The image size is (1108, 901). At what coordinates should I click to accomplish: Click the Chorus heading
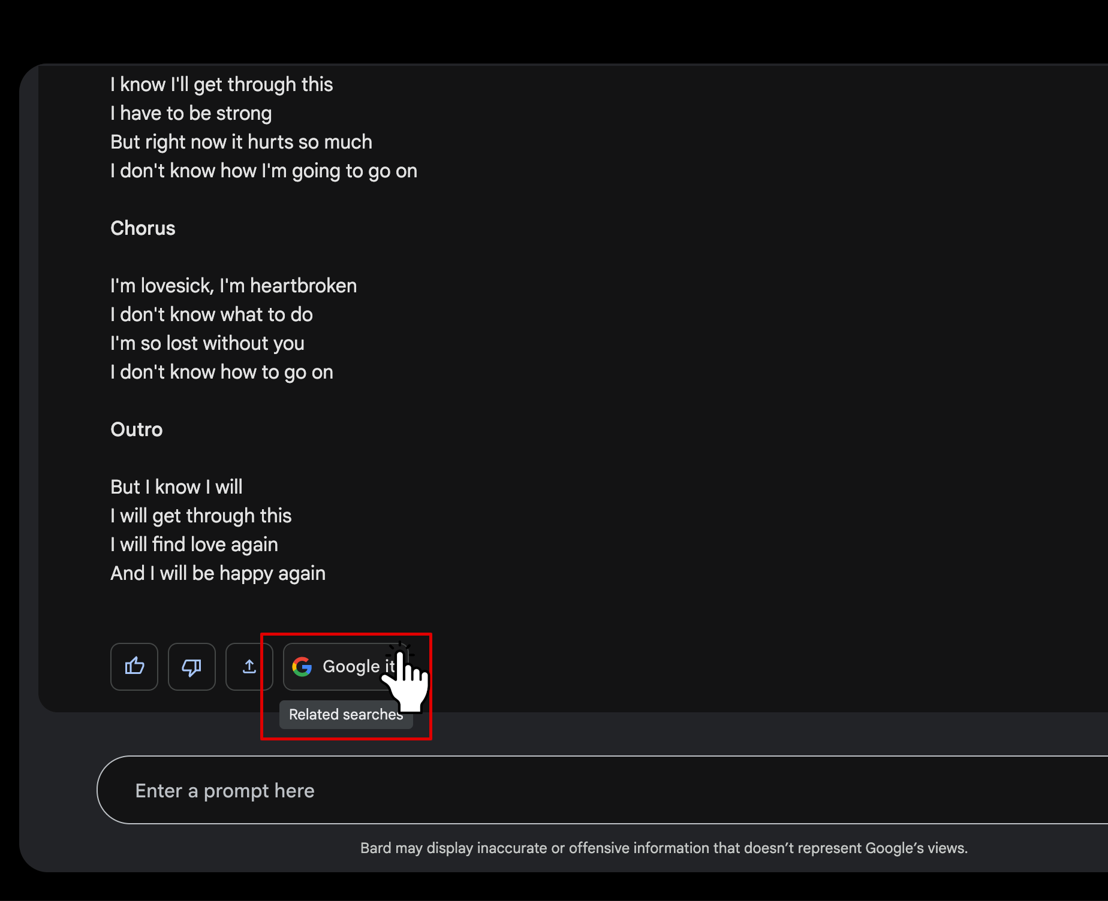(143, 228)
